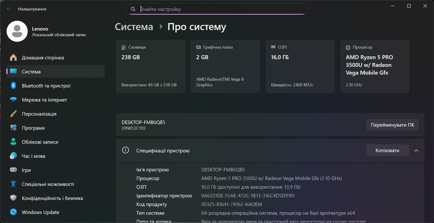Go to Мережа та Інтернет
The image size is (434, 223).
(x=55, y=100)
